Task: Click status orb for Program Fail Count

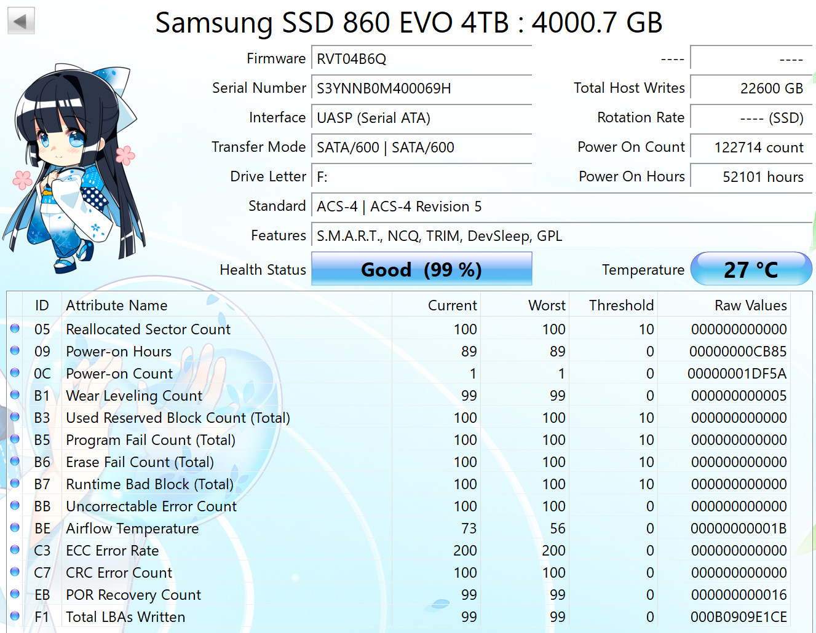Action: point(15,439)
